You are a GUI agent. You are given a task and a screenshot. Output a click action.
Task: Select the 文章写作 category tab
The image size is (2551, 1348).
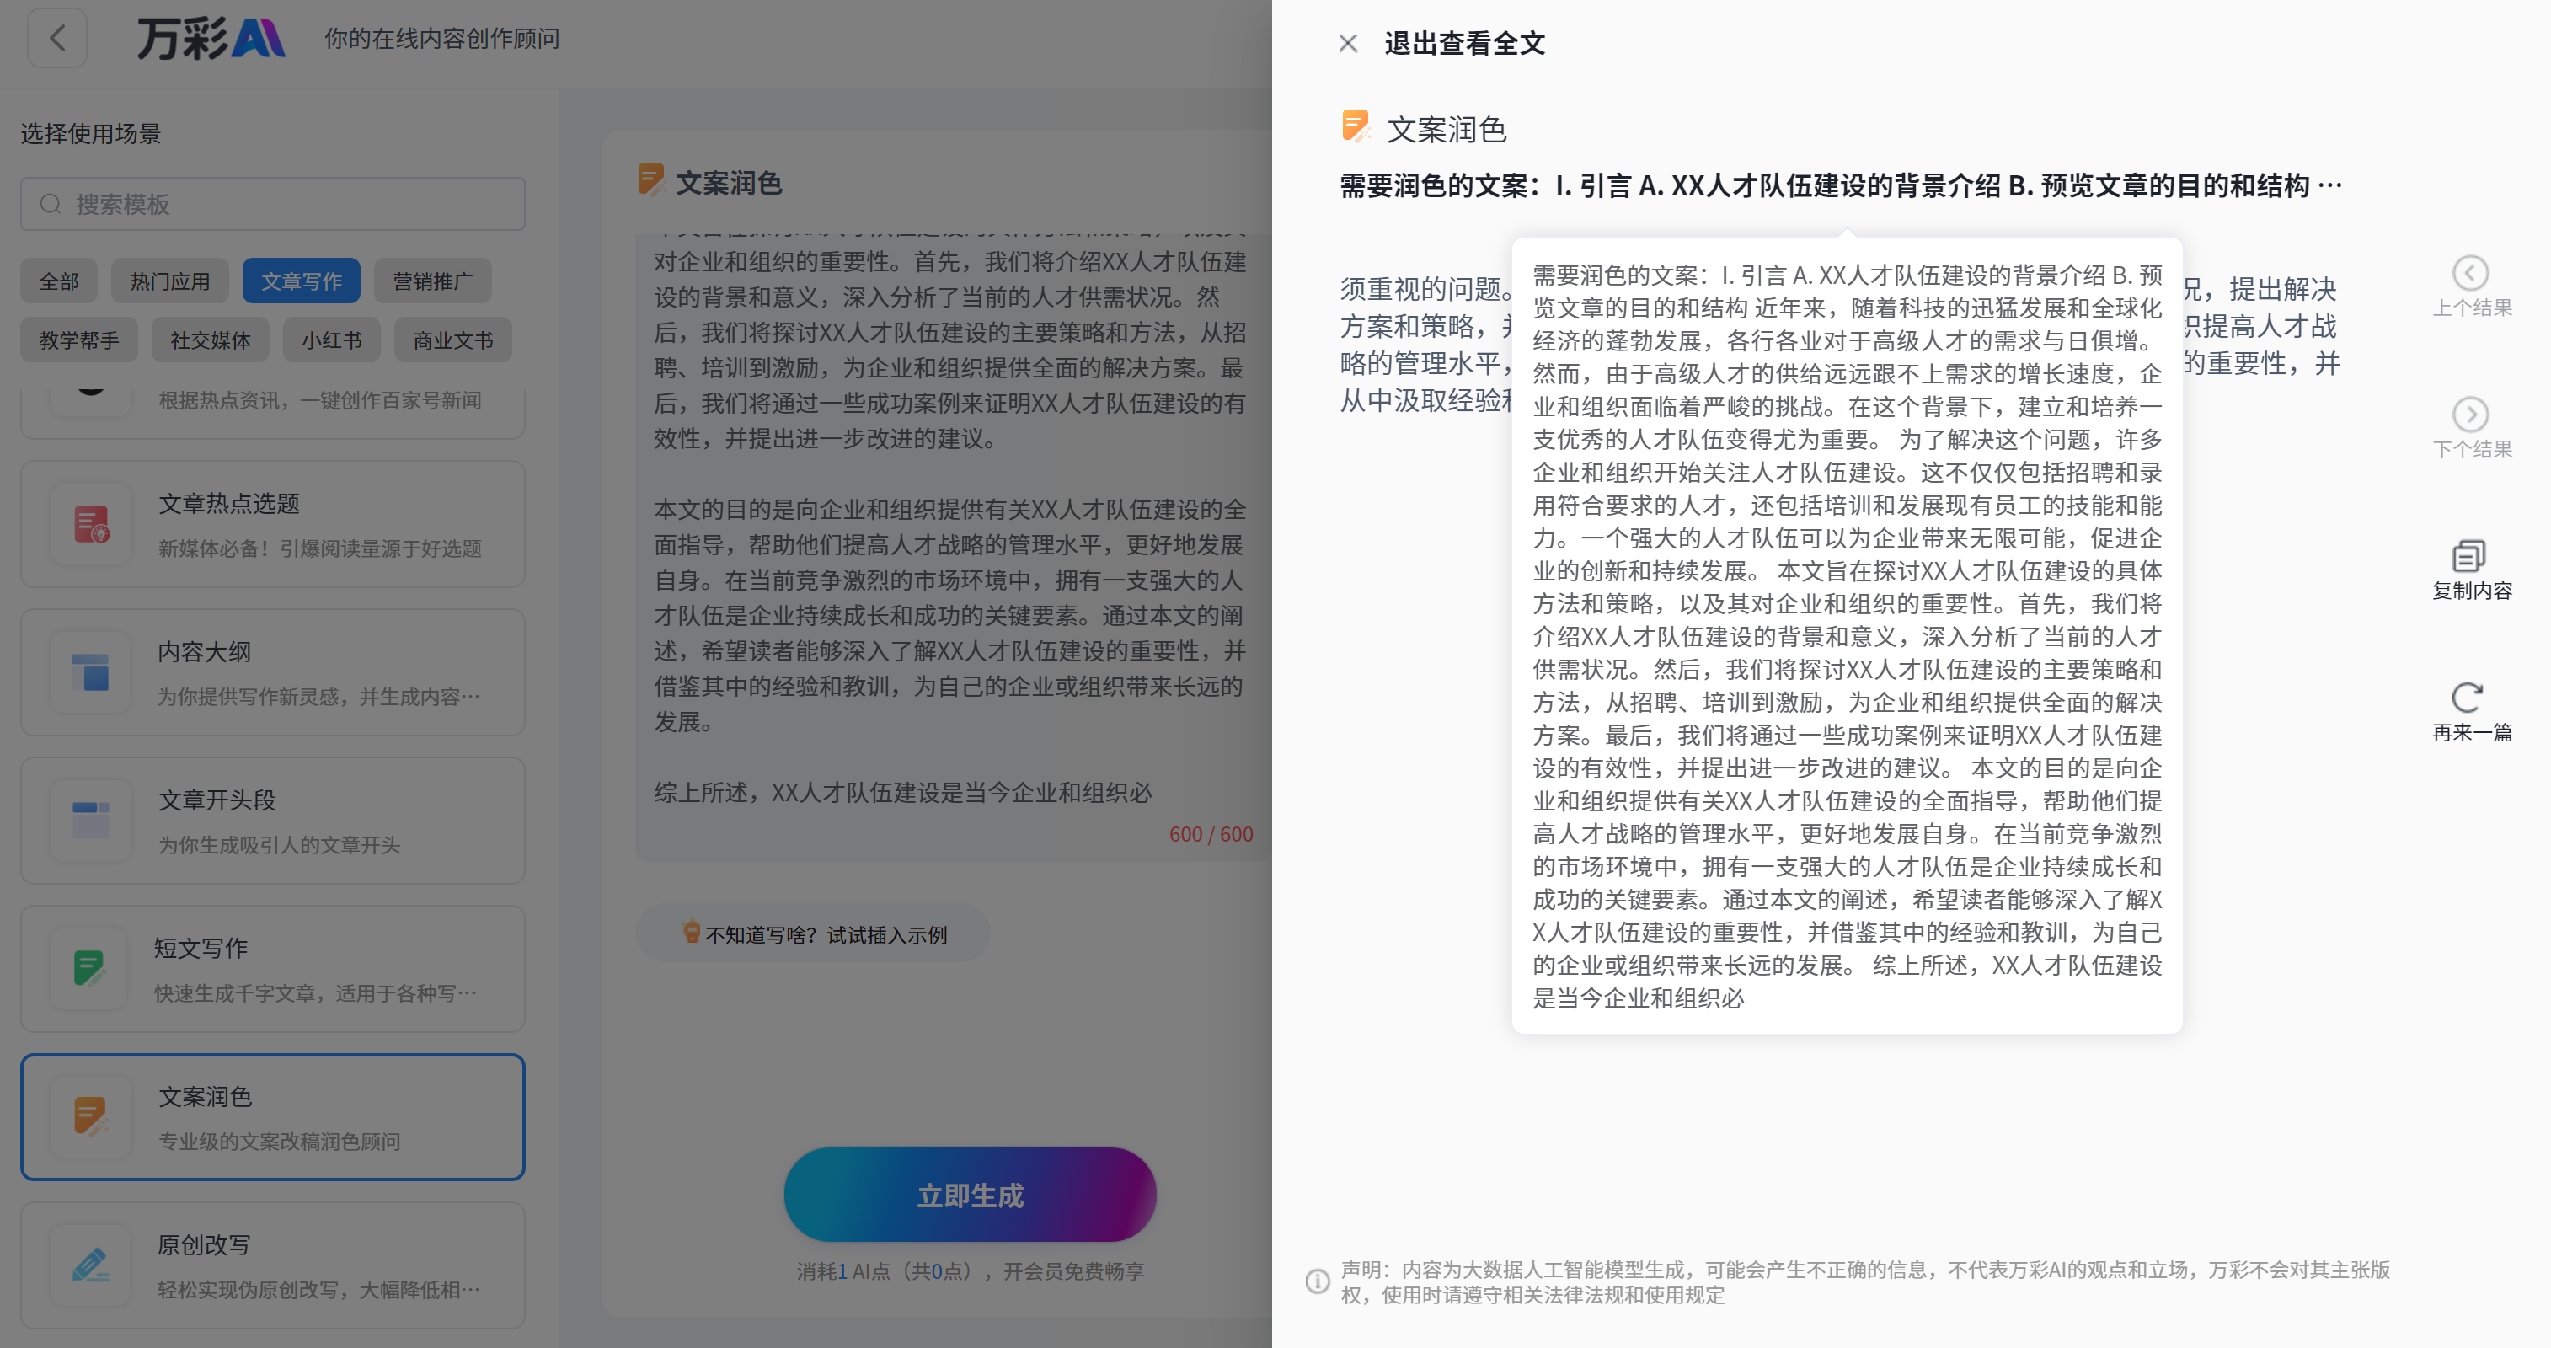[x=302, y=281]
